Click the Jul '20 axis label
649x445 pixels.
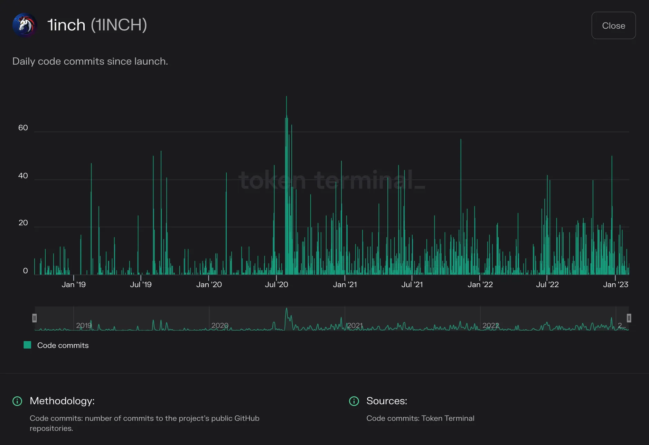click(x=276, y=284)
